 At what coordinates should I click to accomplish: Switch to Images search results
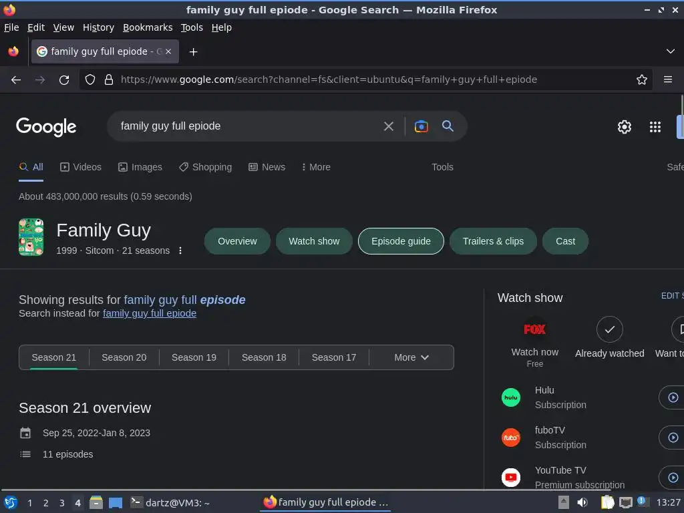point(140,167)
